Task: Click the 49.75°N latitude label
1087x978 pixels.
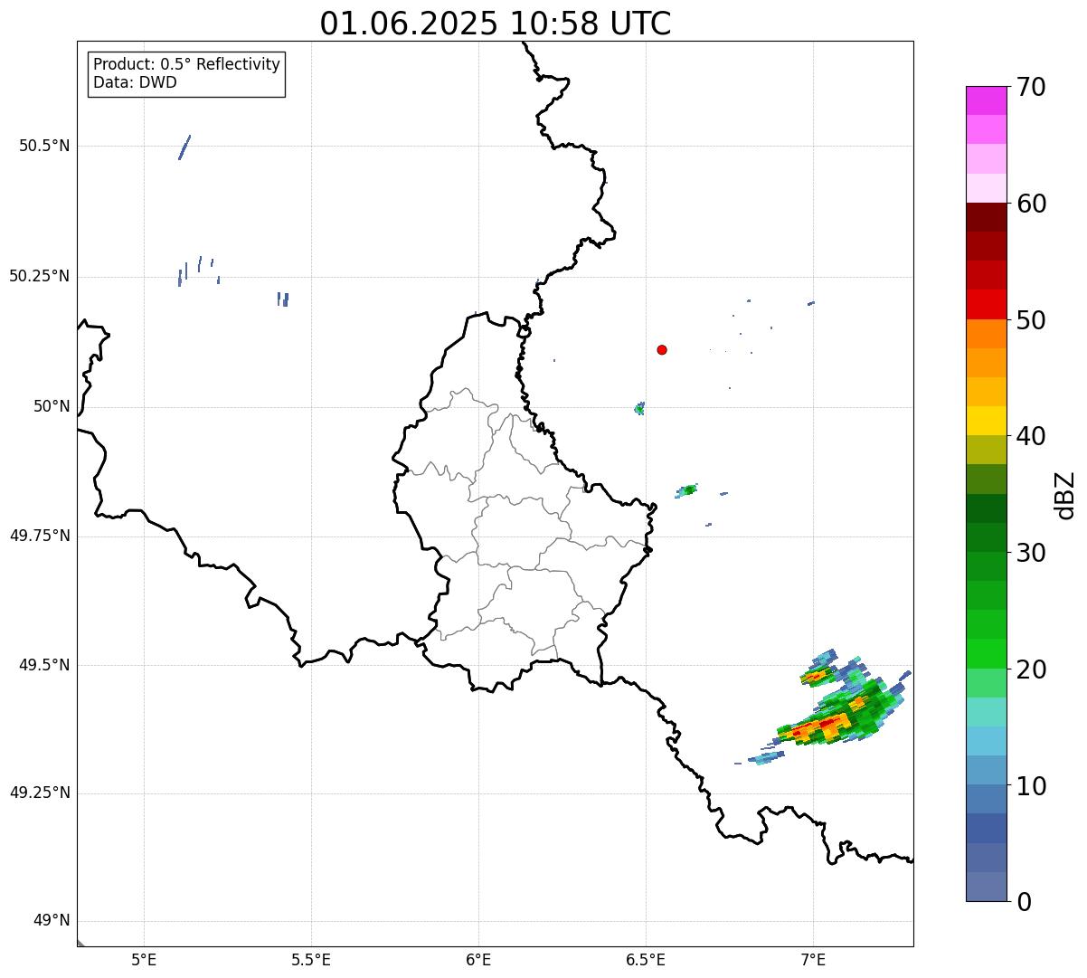Action: 39,536
